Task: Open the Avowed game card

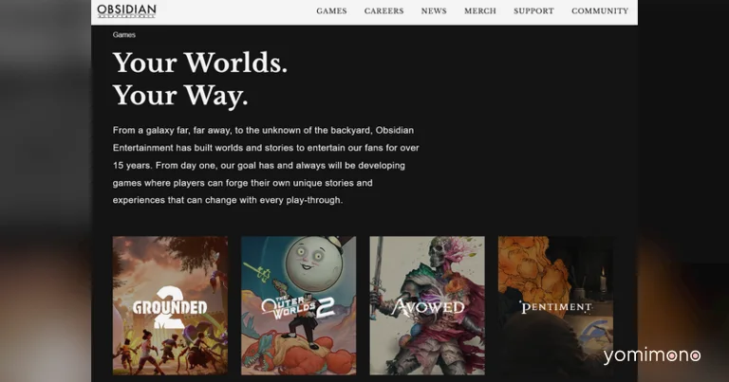Action: click(427, 305)
